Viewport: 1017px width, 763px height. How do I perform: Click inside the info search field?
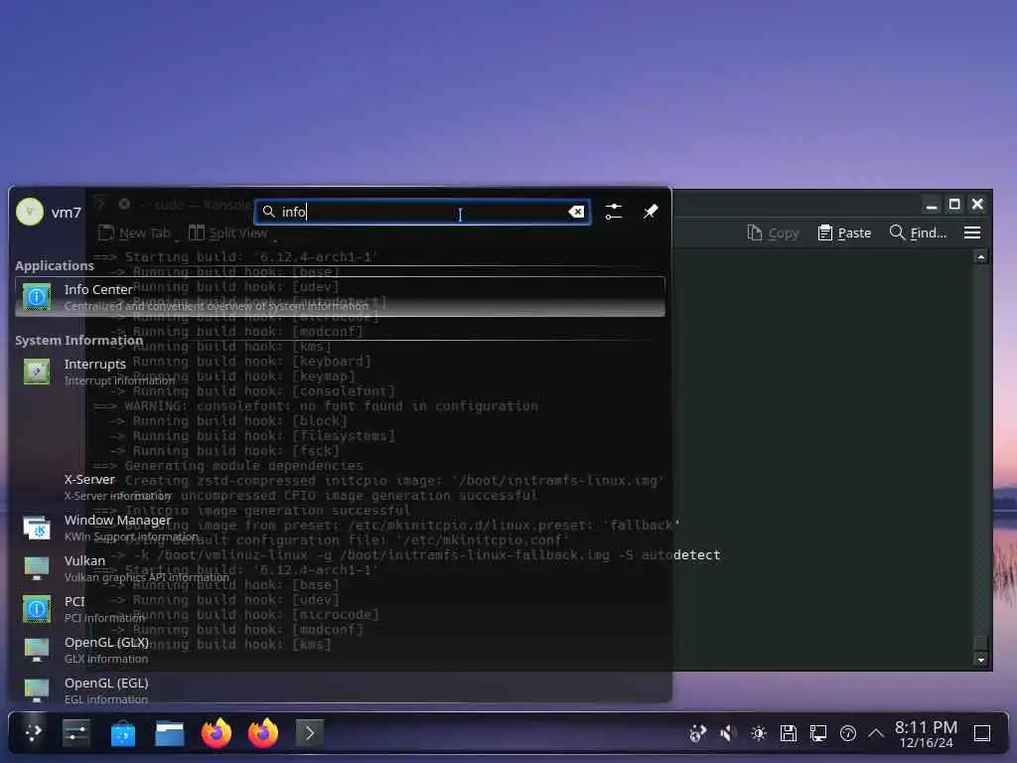point(422,213)
